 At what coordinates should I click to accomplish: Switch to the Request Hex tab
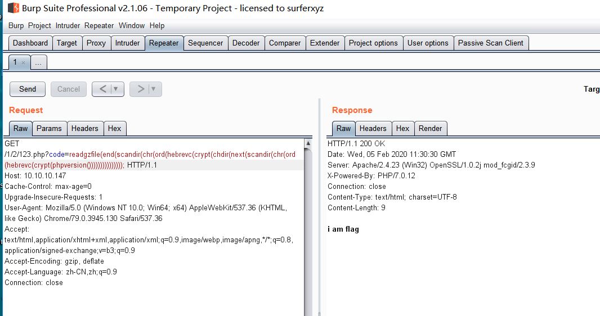114,128
